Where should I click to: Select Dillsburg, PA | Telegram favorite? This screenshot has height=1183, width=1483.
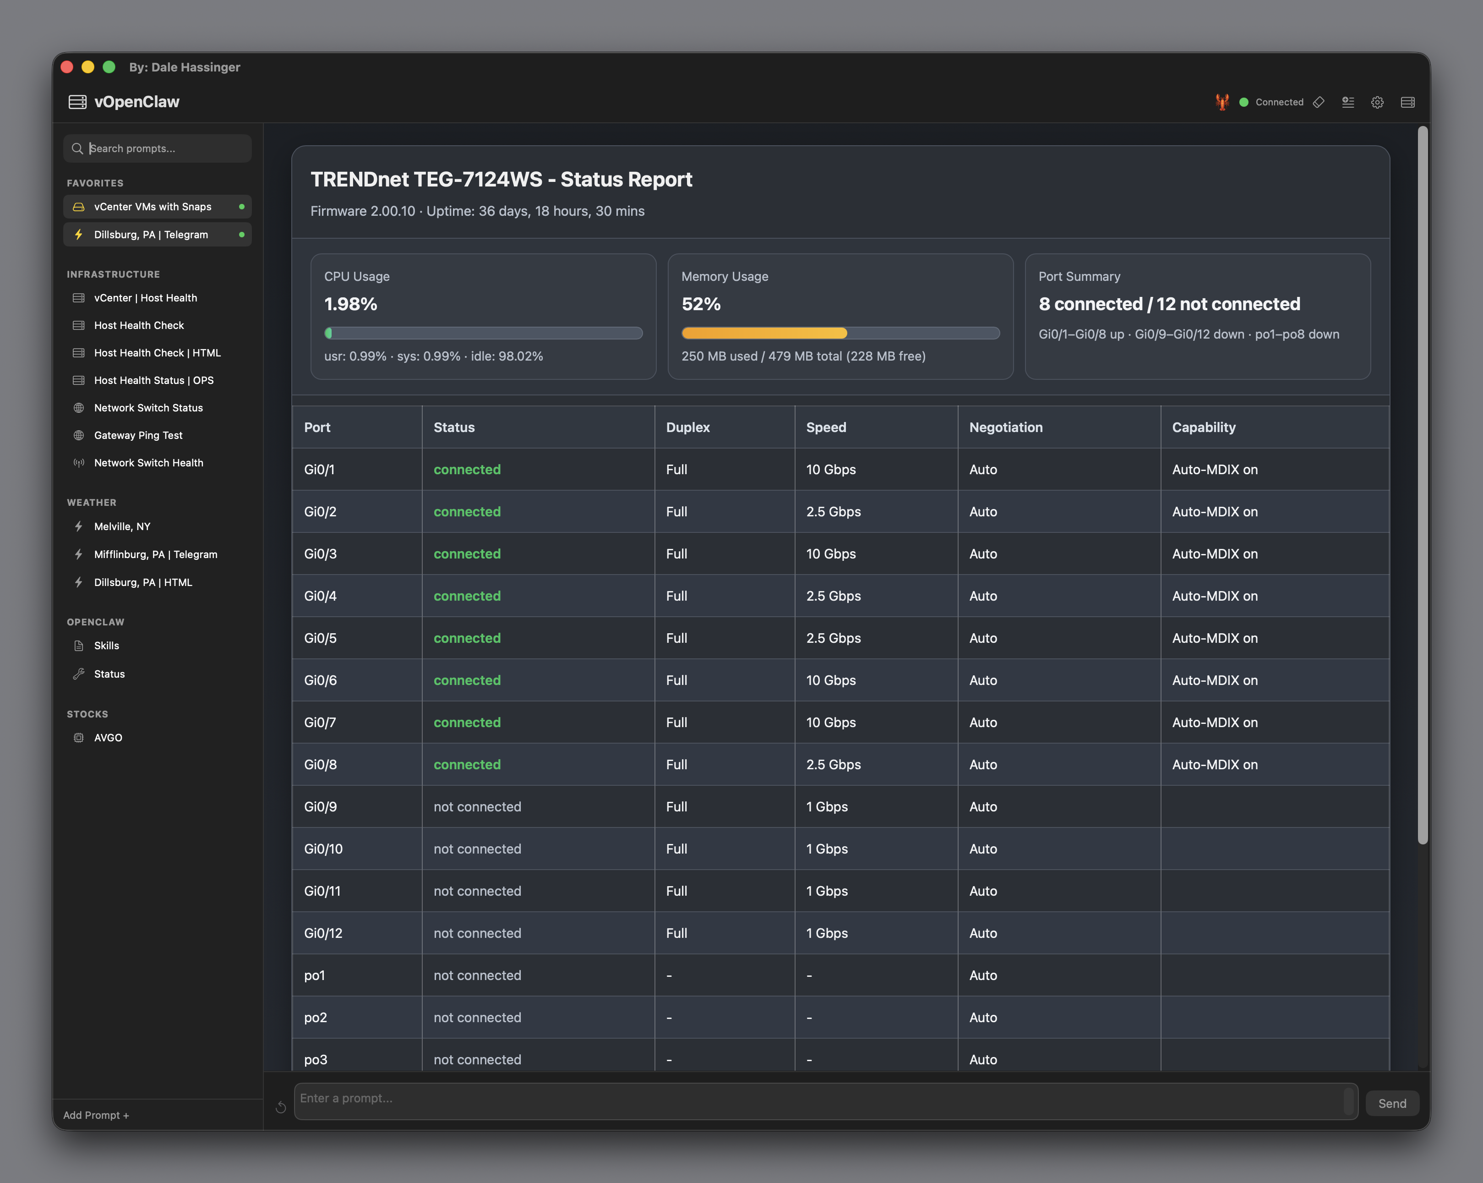pyautogui.click(x=151, y=235)
